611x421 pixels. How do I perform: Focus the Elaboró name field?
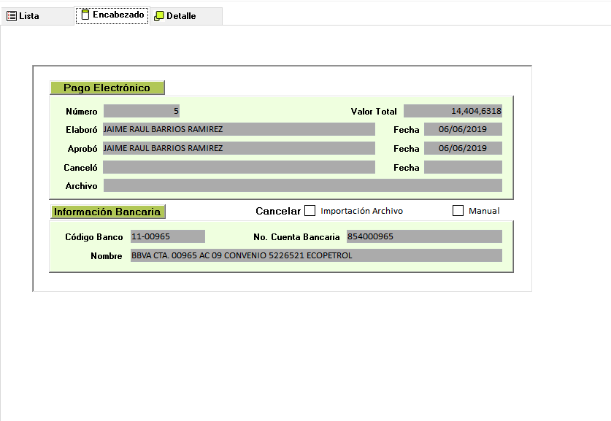click(x=239, y=129)
